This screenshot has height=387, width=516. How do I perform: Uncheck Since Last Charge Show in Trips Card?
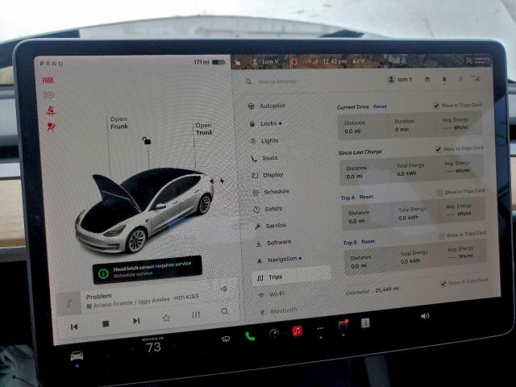(x=438, y=149)
